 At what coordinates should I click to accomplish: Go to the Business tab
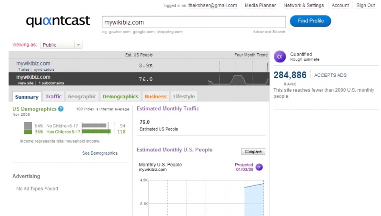tap(156, 96)
